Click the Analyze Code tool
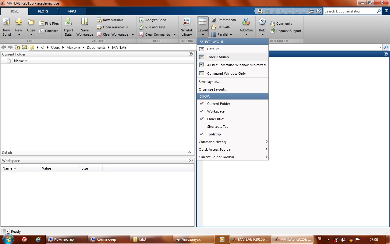The height and width of the screenshot is (244, 390). click(x=153, y=20)
